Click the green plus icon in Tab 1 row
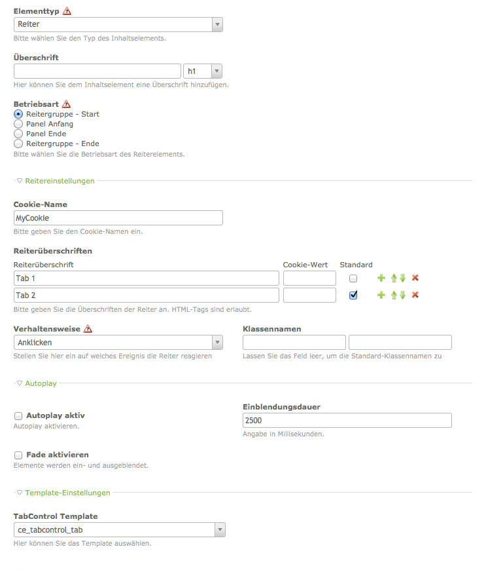 point(381,278)
